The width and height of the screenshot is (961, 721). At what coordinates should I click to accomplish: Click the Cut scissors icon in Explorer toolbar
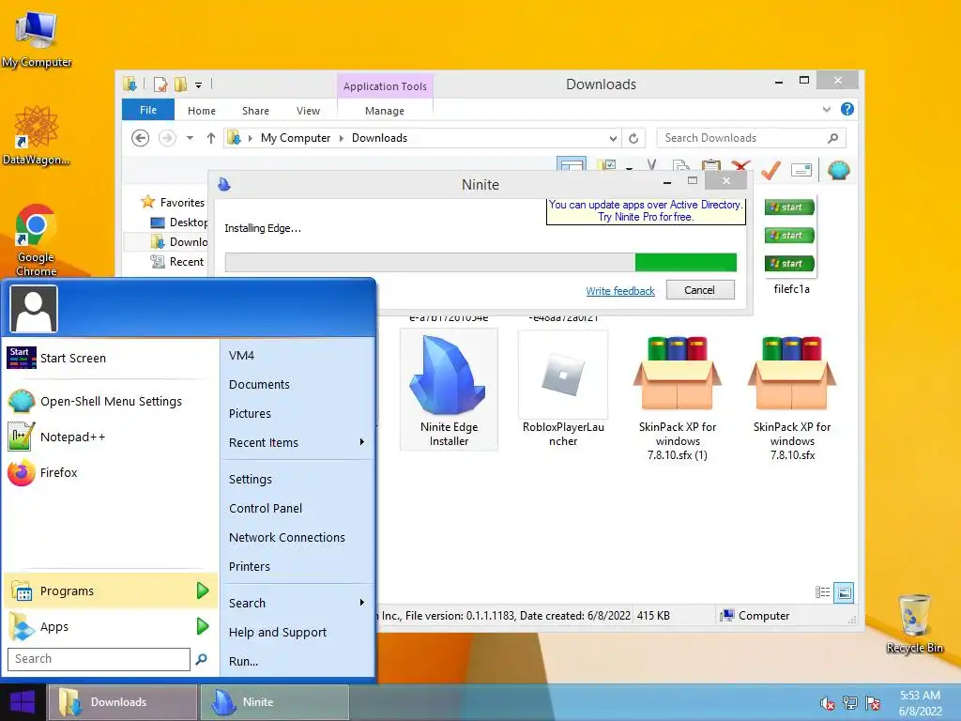(651, 165)
